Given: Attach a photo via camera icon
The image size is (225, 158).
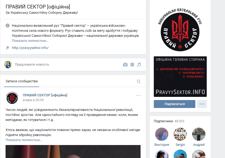Looking at the screenshot, I should pos(125,65).
